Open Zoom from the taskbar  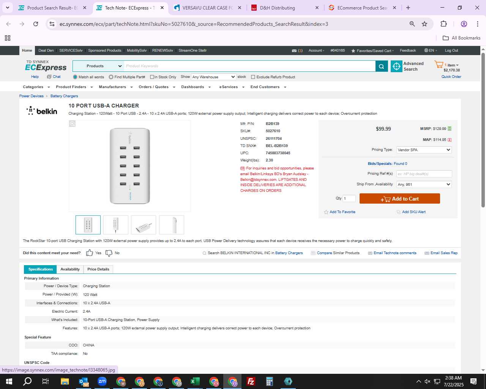pyautogui.click(x=102, y=381)
